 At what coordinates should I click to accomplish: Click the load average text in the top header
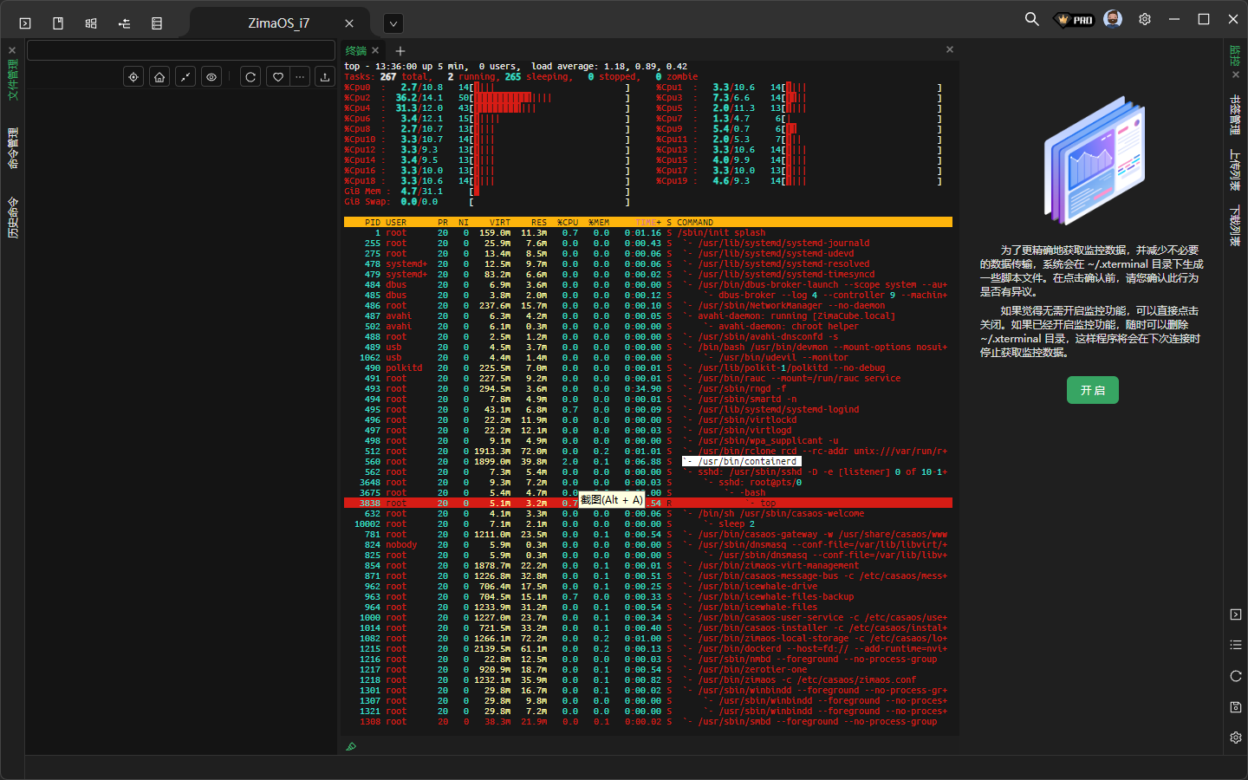609,67
